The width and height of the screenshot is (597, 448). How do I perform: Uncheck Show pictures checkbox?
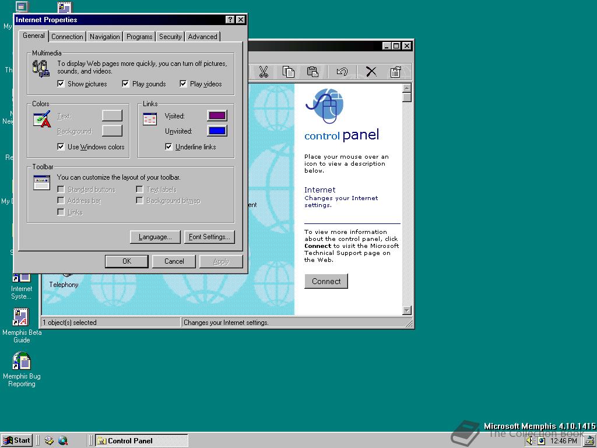(61, 84)
